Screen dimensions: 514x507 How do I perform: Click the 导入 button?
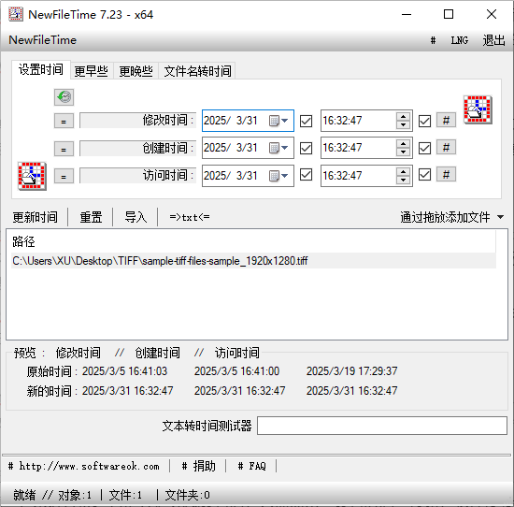click(x=136, y=217)
